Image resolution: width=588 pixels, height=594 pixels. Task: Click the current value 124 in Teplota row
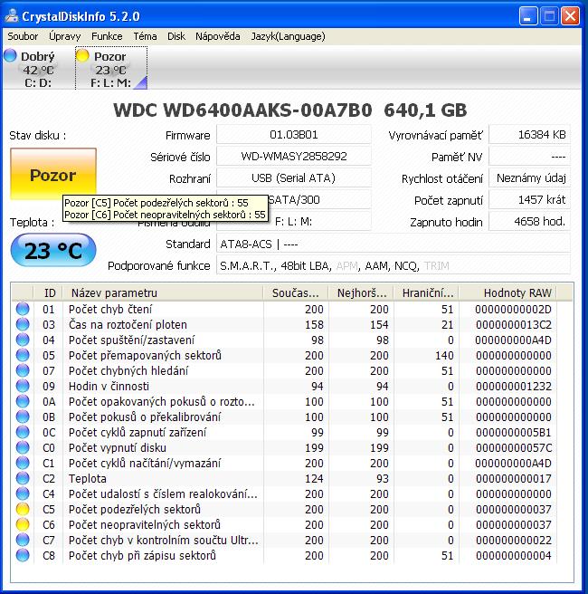[314, 478]
